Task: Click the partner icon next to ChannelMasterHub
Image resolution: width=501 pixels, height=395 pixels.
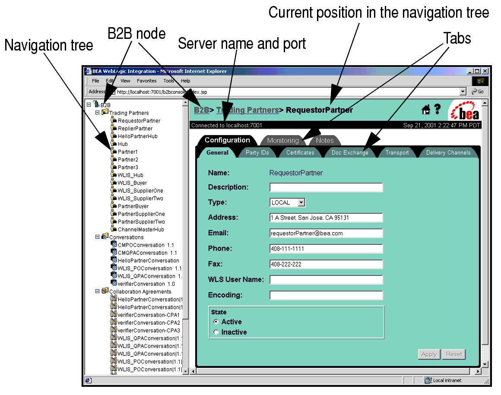Action: (114, 229)
